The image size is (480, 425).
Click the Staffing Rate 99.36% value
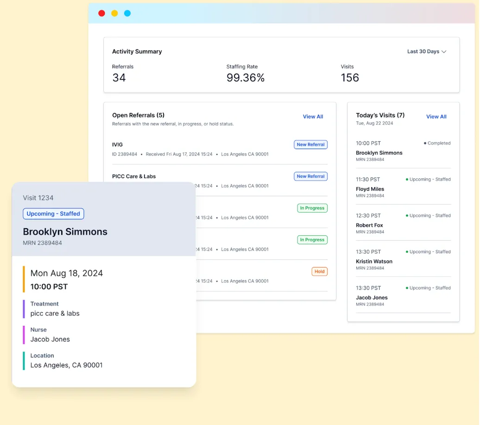(245, 78)
